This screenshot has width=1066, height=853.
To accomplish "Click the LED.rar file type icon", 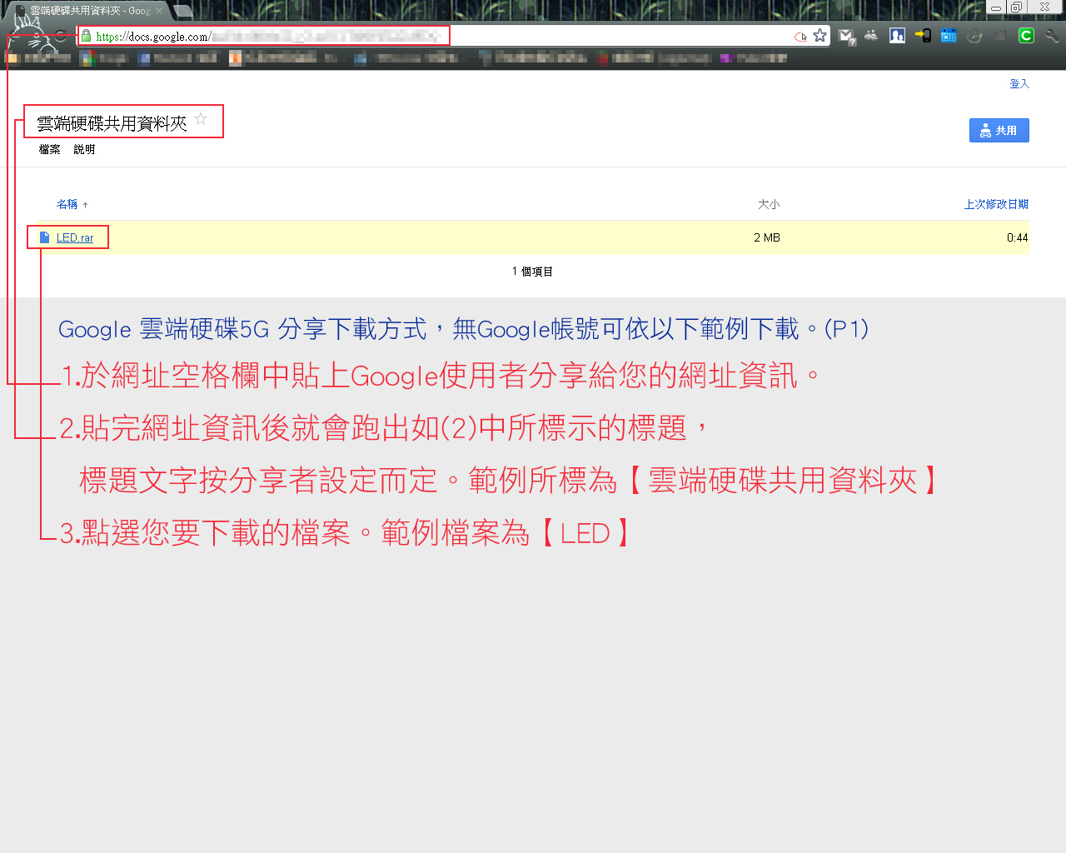I will (45, 237).
